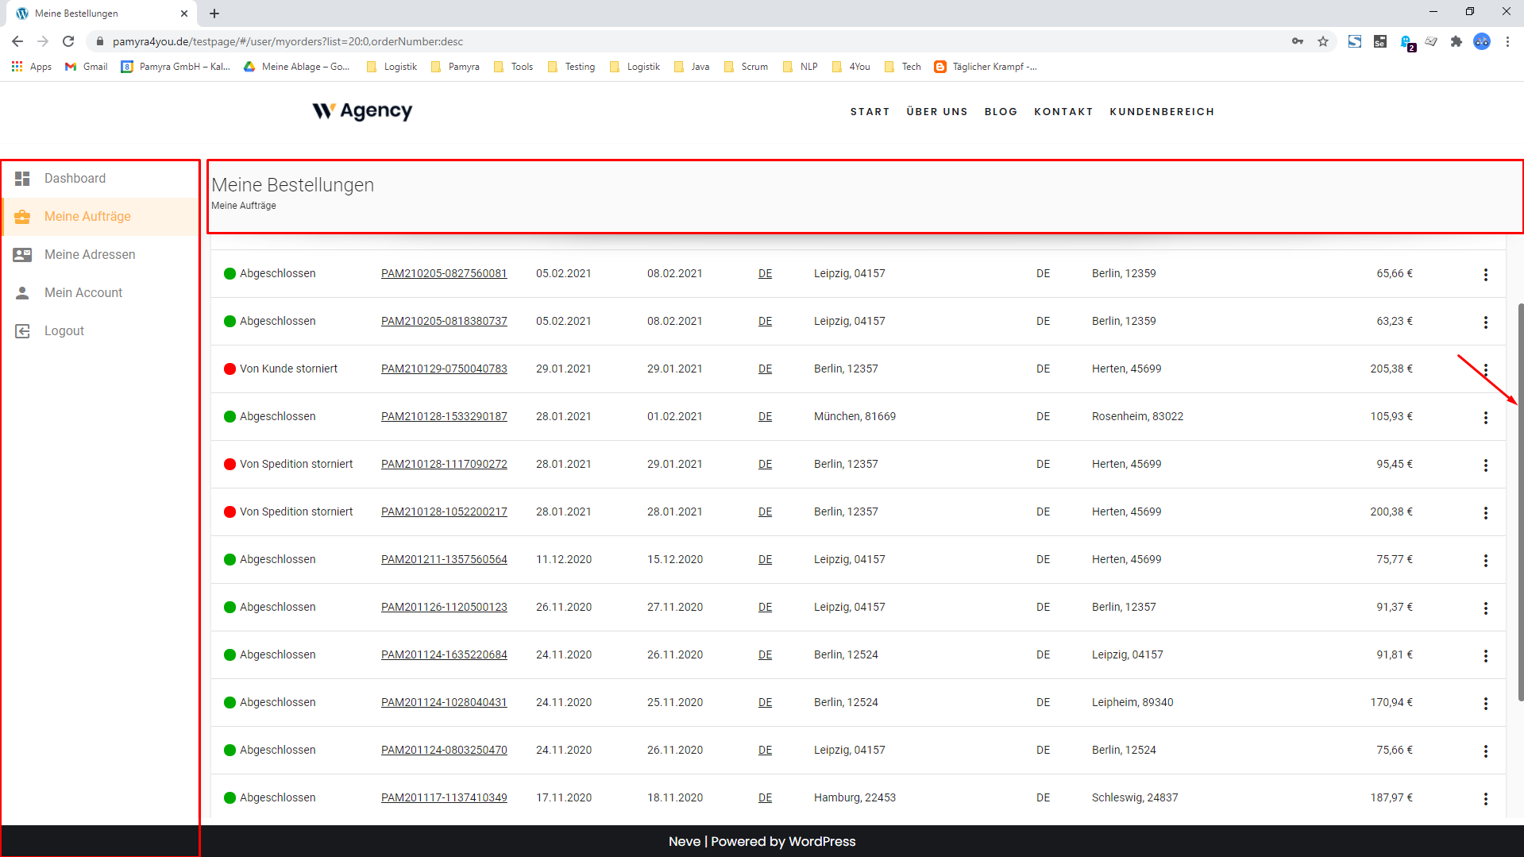Viewport: 1524px width, 857px height.
Task: Open the Chrome extensions puzzle icon
Action: [x=1456, y=41]
